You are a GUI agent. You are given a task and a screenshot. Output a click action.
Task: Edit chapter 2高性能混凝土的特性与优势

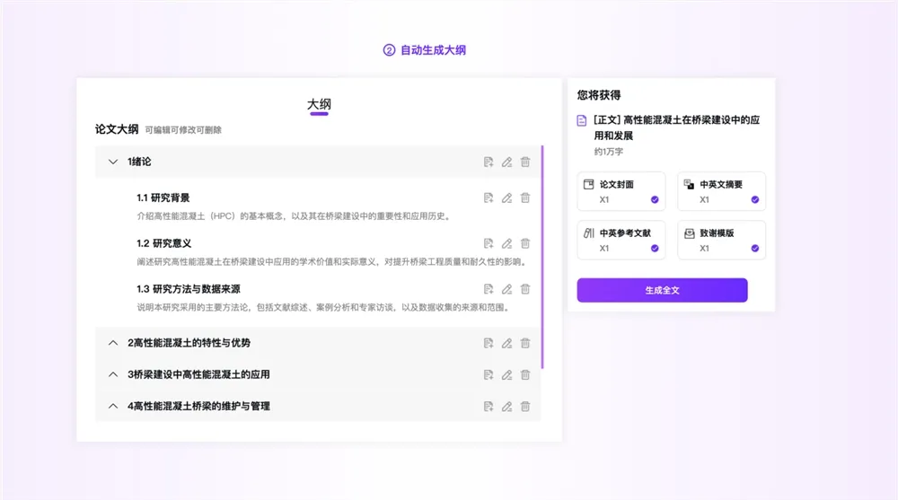point(506,343)
